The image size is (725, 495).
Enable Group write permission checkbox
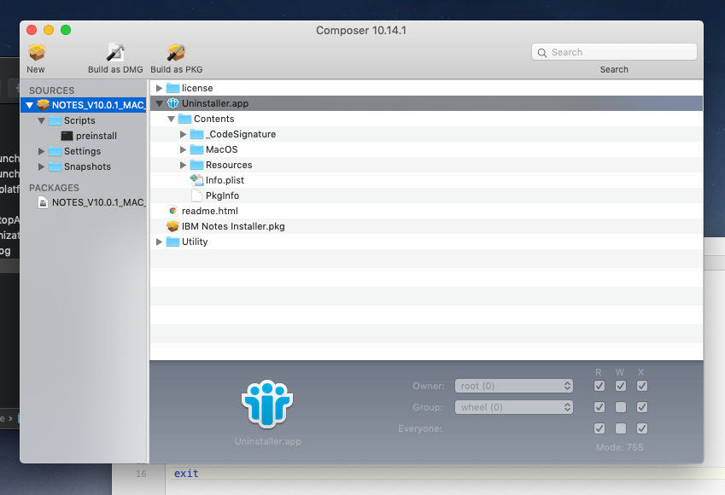pos(621,407)
